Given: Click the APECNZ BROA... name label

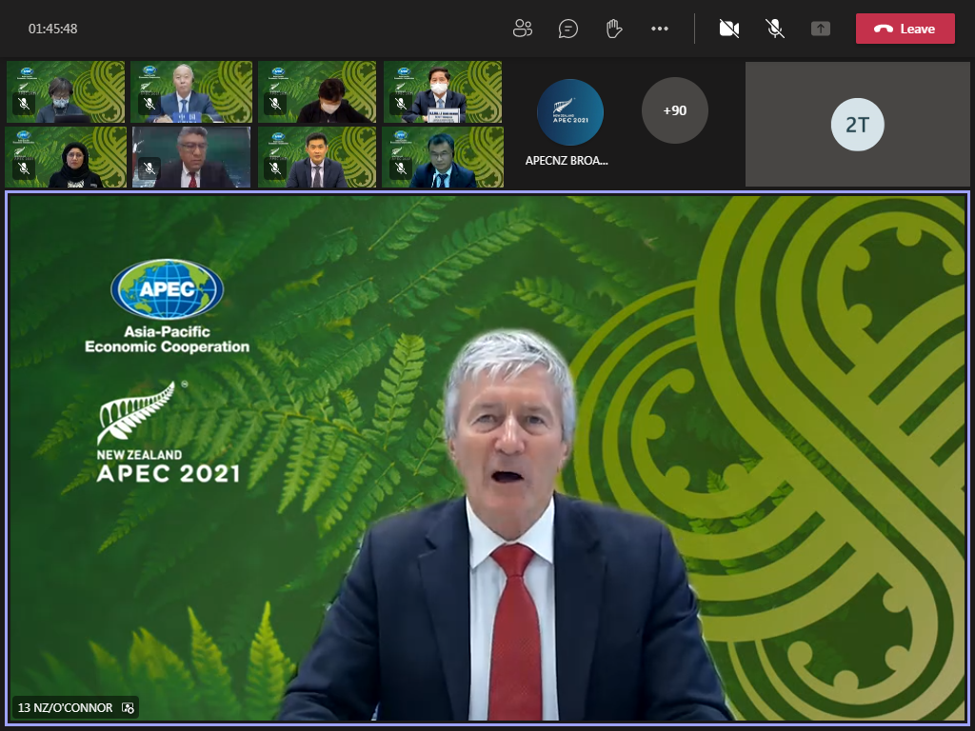Looking at the screenshot, I should click(567, 160).
